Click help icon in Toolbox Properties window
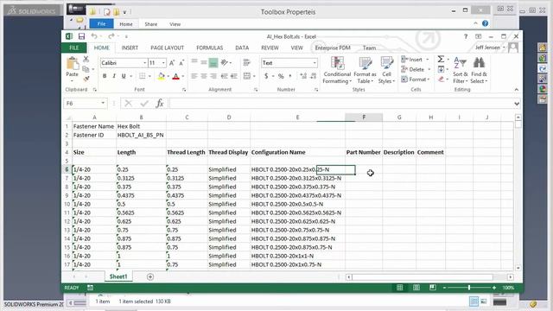 [x=486, y=23]
